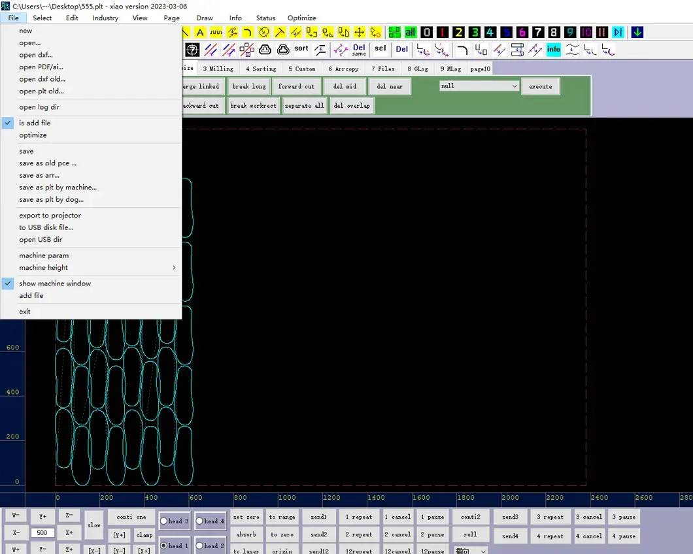Click the 'sort' toolbar icon
Image resolution: width=693 pixels, height=554 pixels.
301,48
